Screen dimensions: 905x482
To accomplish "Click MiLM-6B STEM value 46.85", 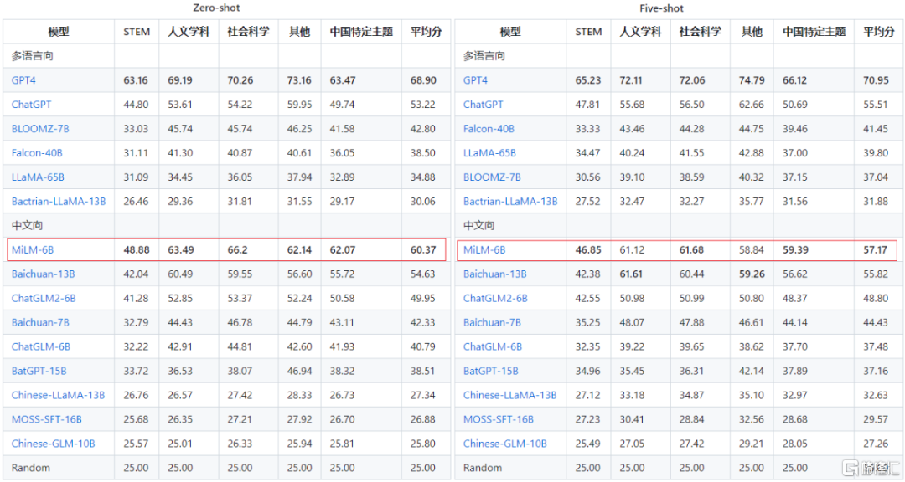I will click(588, 249).
